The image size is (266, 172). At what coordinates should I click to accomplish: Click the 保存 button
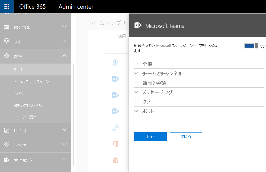click(150, 137)
